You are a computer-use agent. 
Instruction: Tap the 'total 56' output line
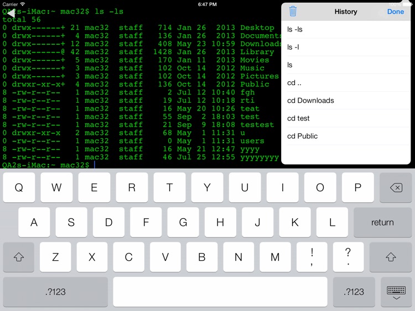pos(22,19)
